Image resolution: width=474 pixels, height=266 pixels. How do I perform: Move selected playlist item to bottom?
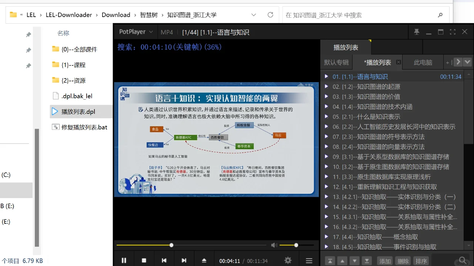(x=367, y=260)
